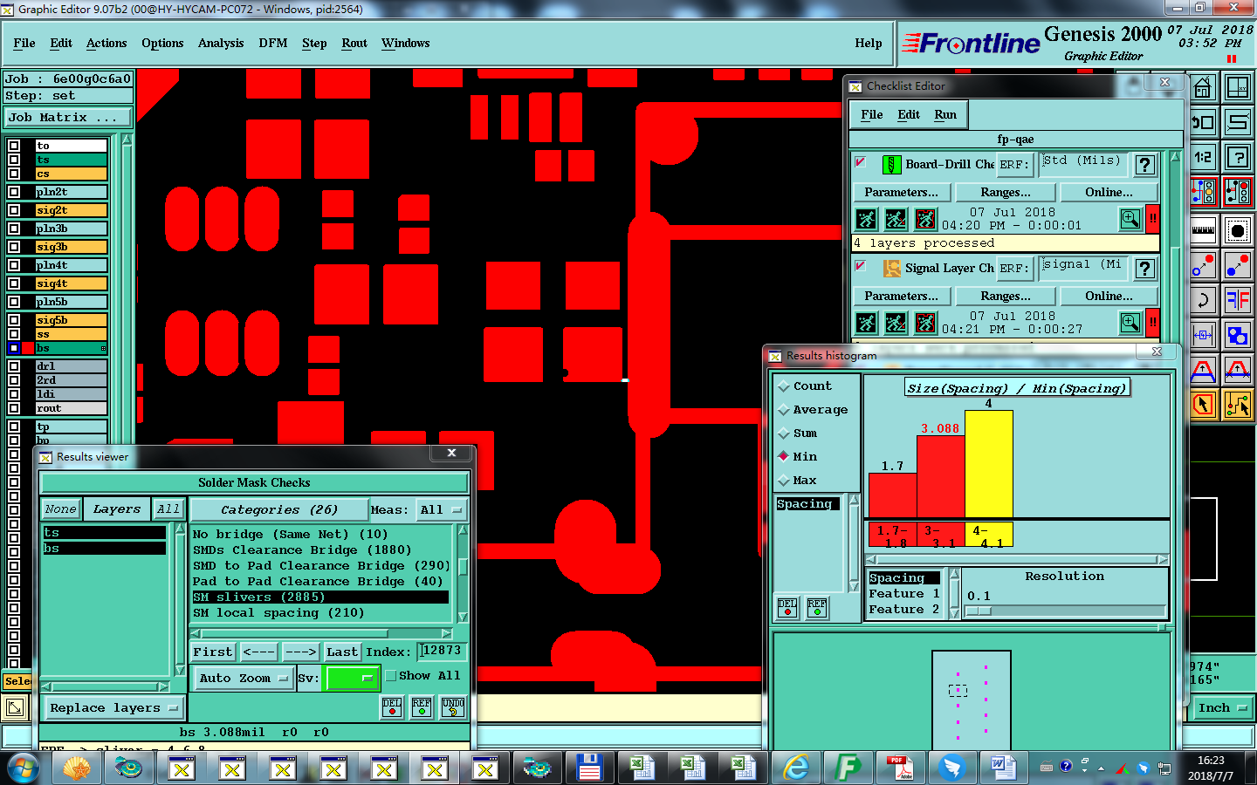Click the blue overlapping shapes icon
Image resolution: width=1257 pixels, height=785 pixels.
click(x=1238, y=335)
